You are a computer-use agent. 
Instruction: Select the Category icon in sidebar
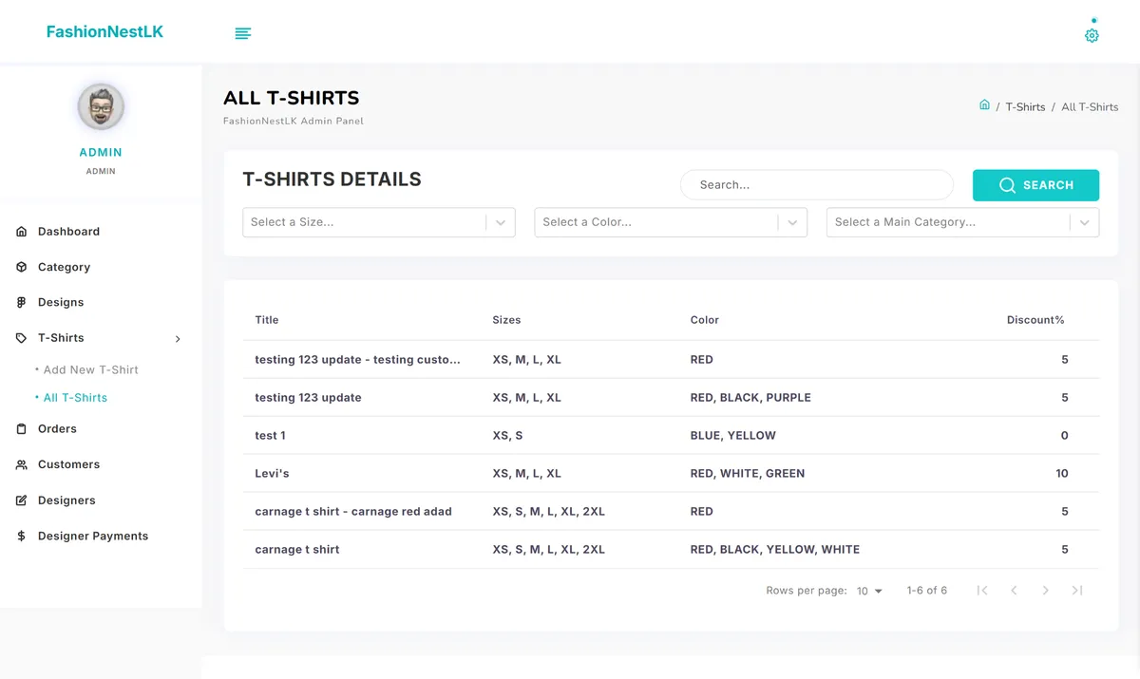coord(20,267)
